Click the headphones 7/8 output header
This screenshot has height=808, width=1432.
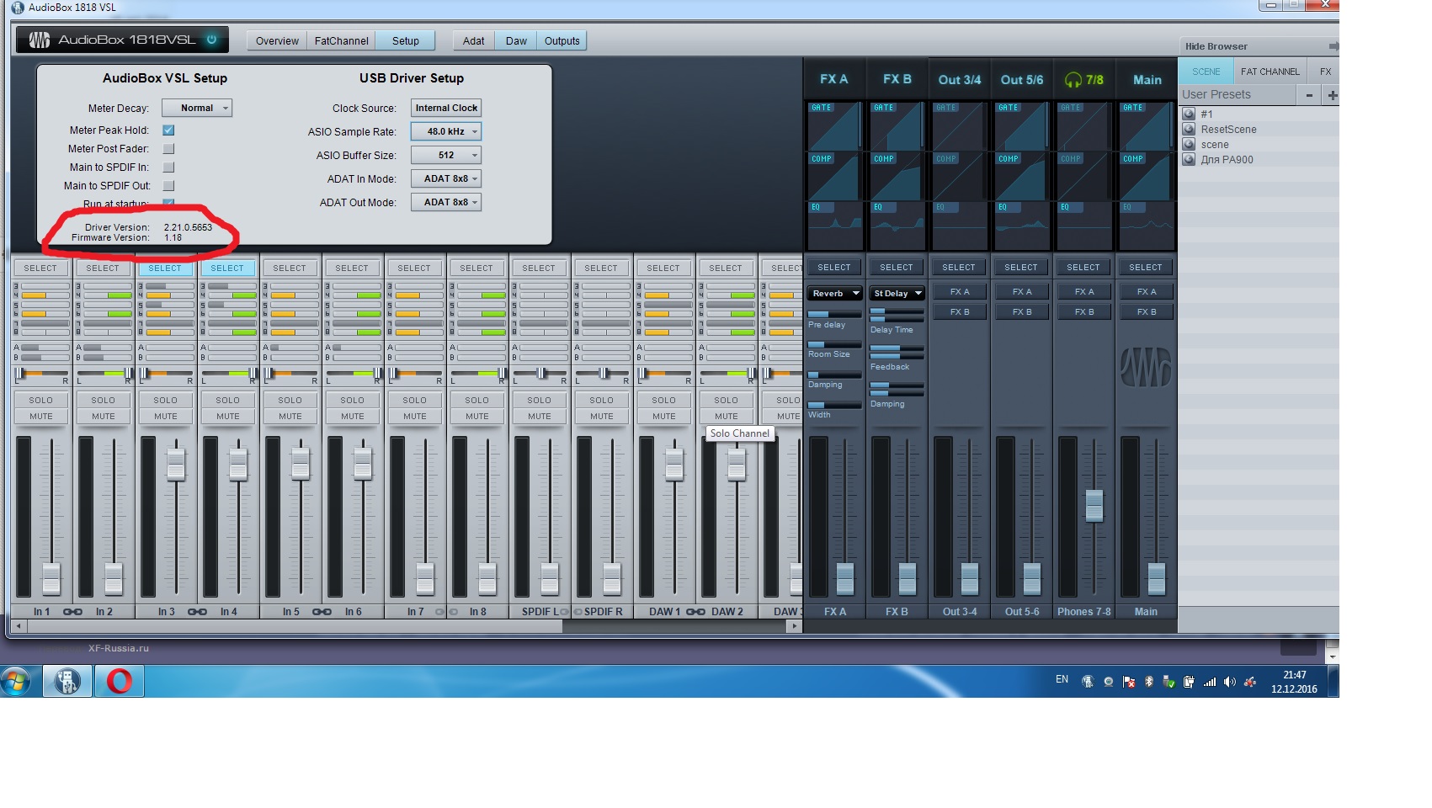click(x=1083, y=80)
